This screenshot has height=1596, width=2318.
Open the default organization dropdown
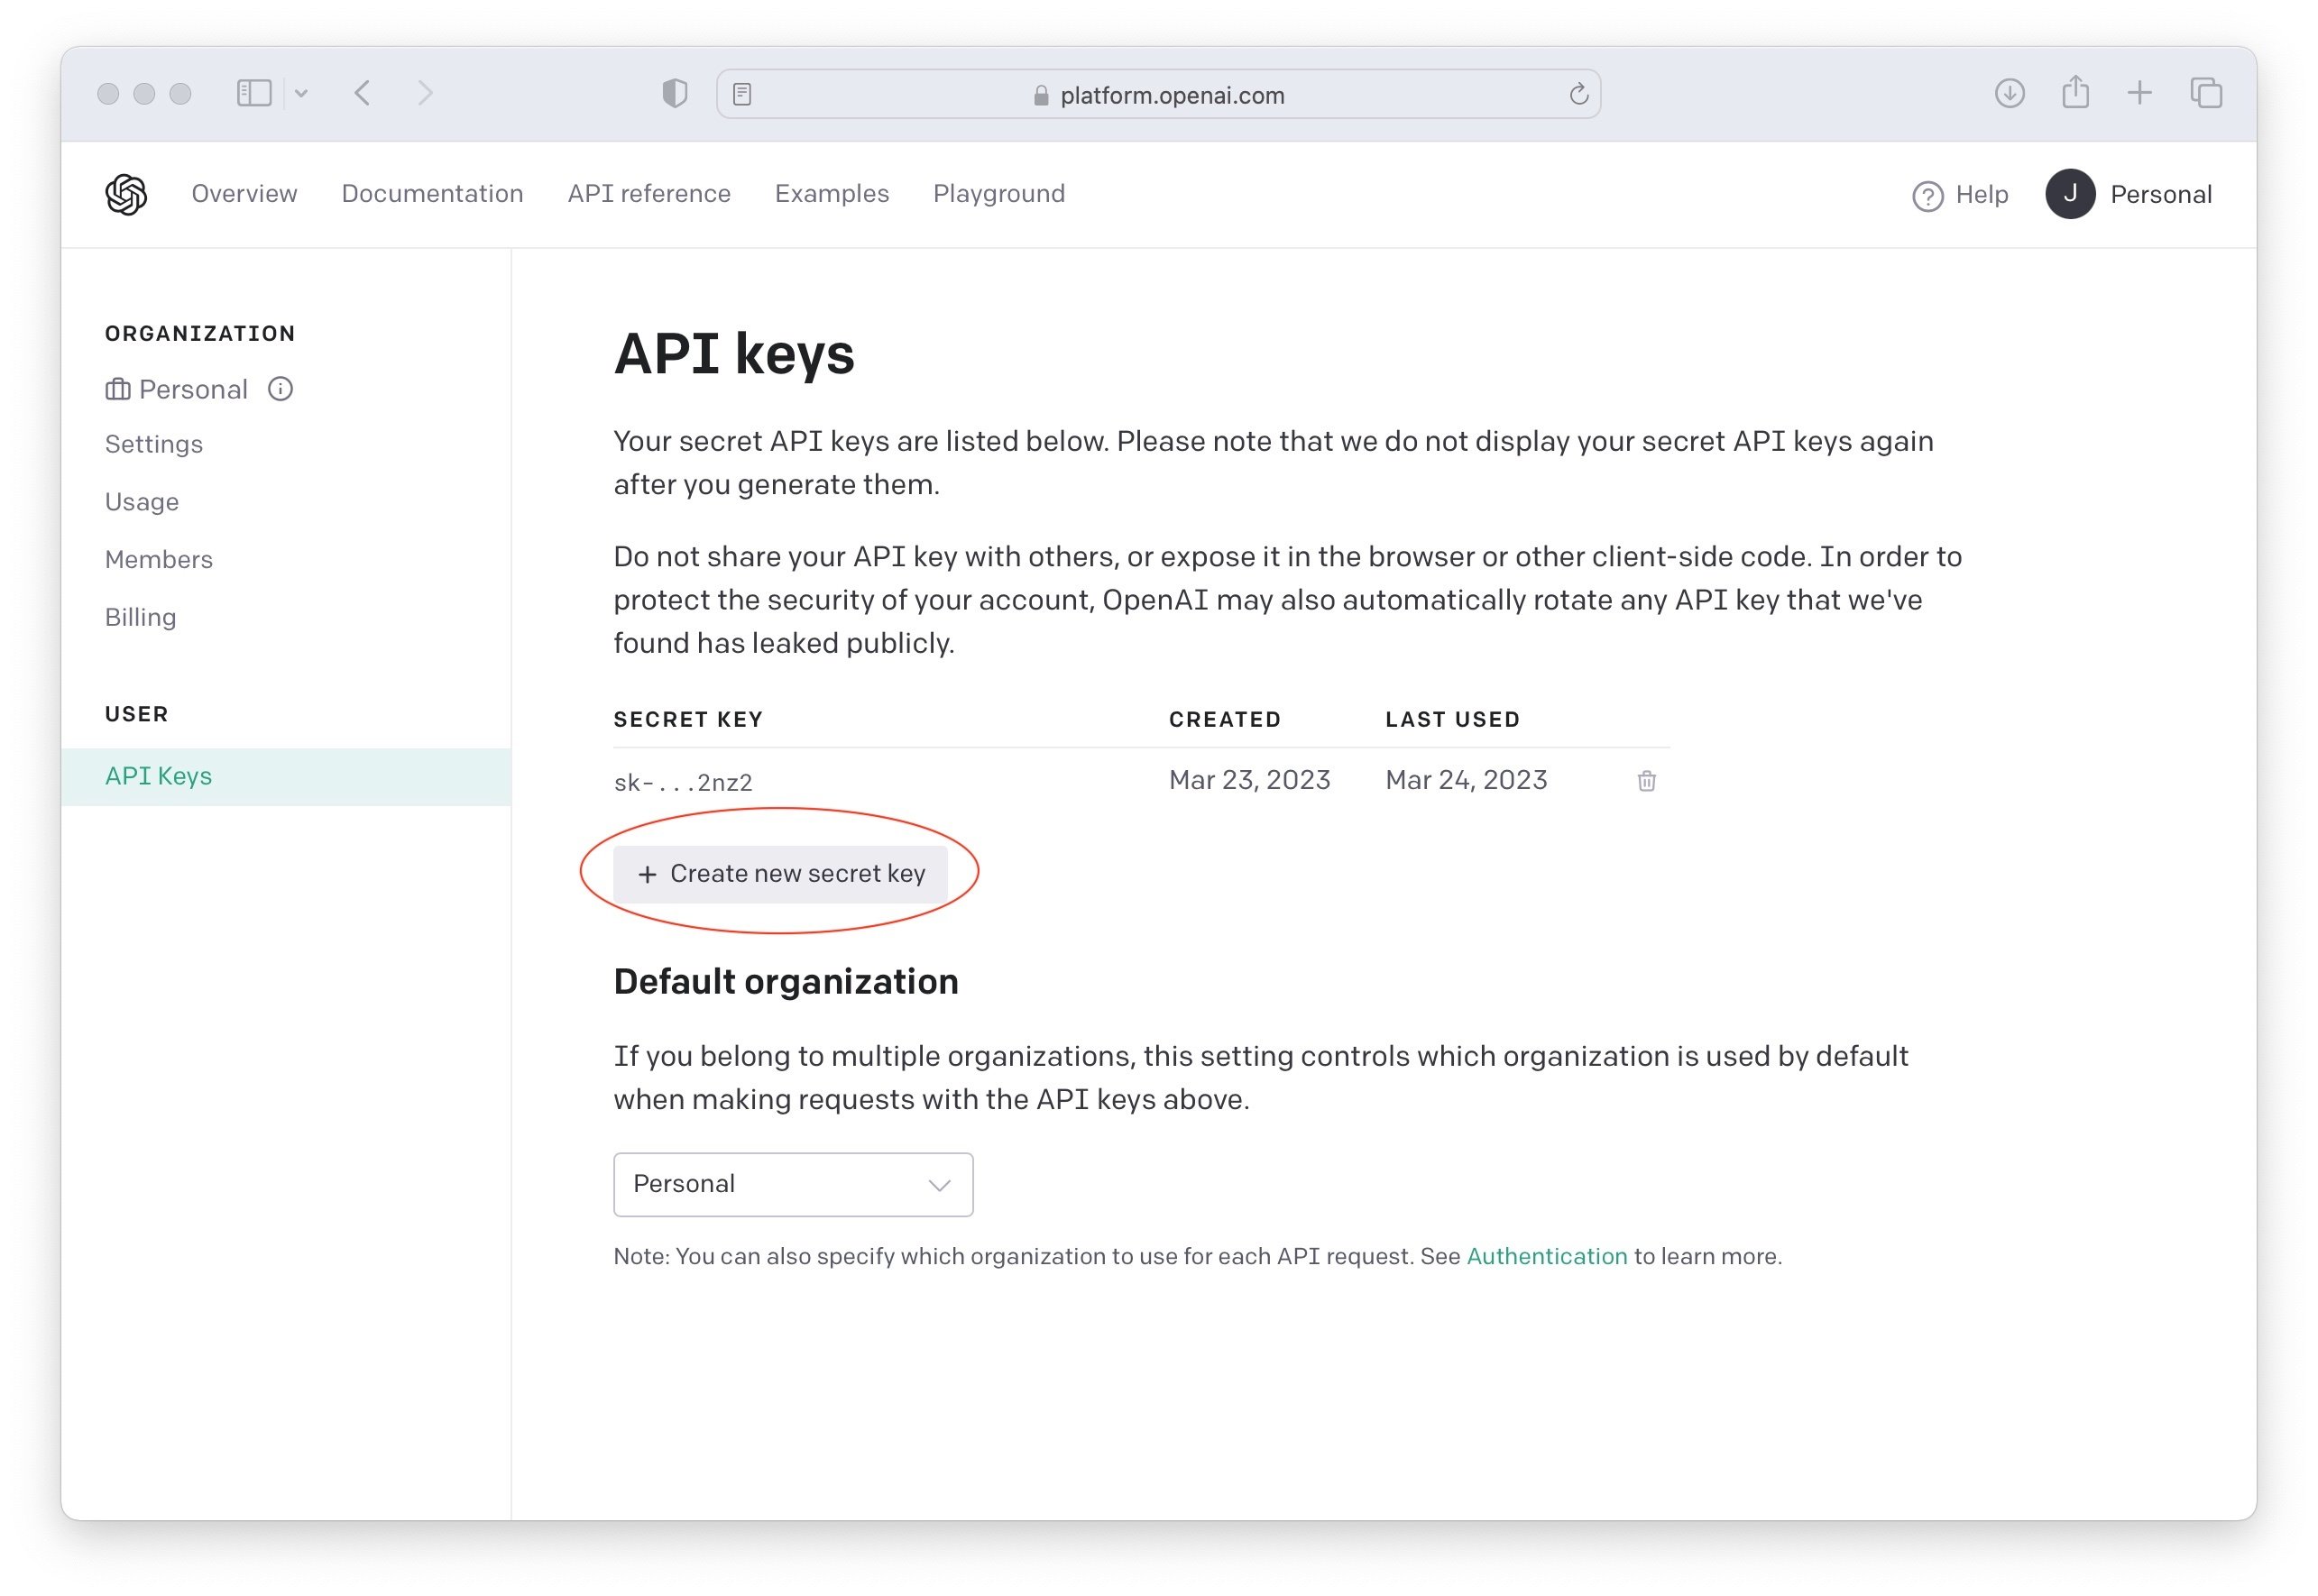792,1184
